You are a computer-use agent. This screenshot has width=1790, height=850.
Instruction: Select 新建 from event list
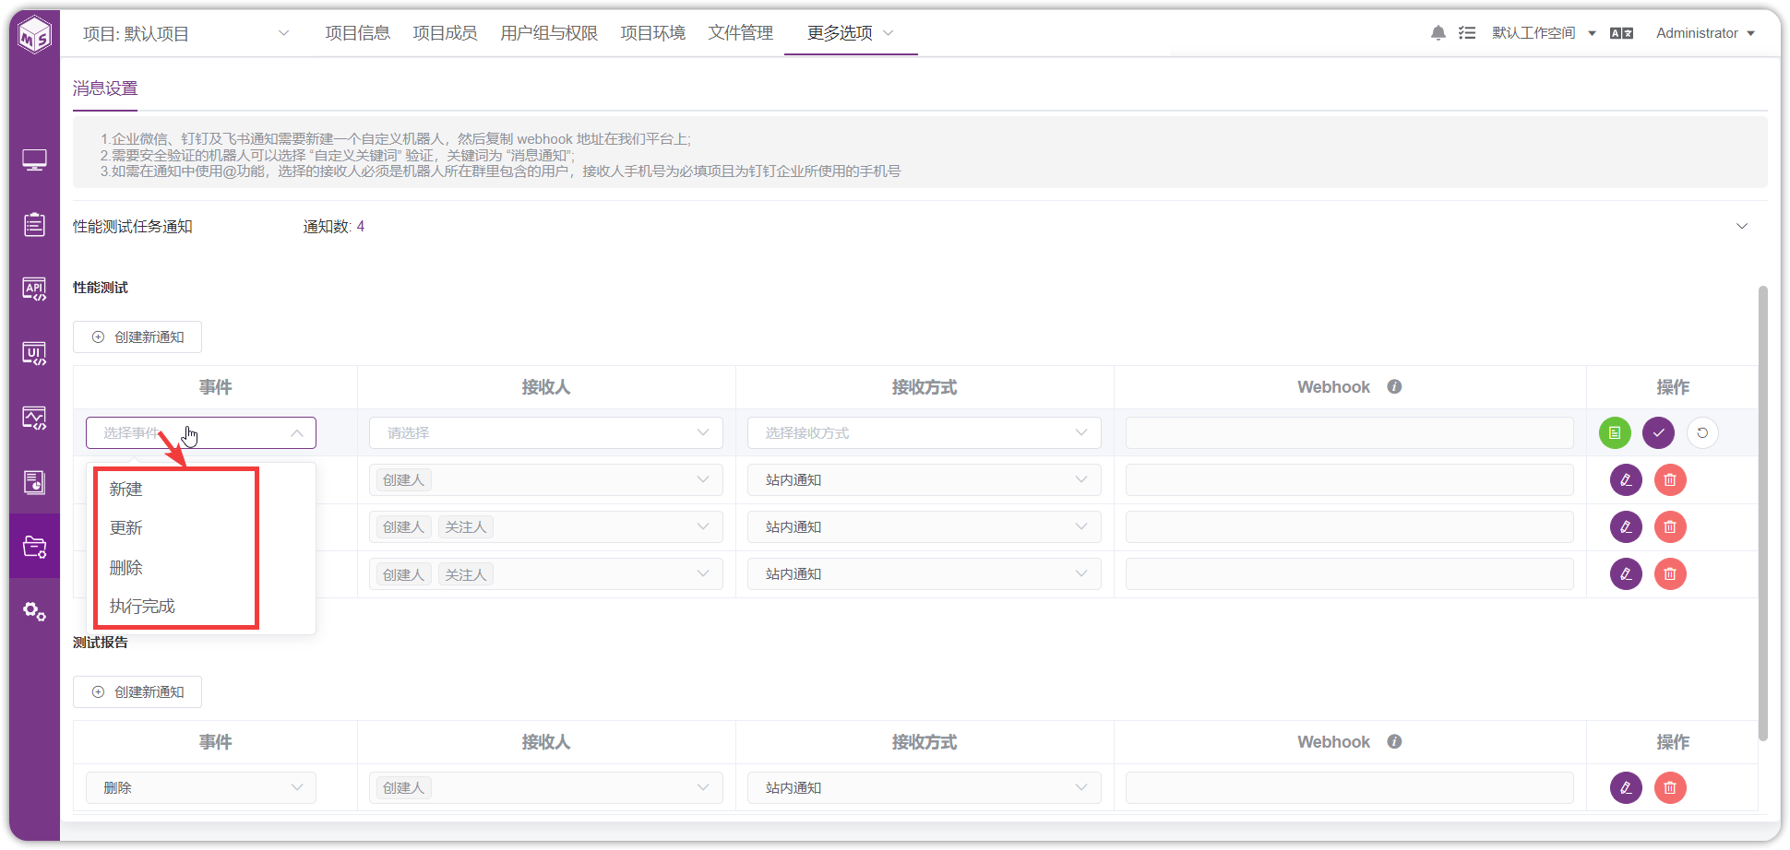point(125,490)
